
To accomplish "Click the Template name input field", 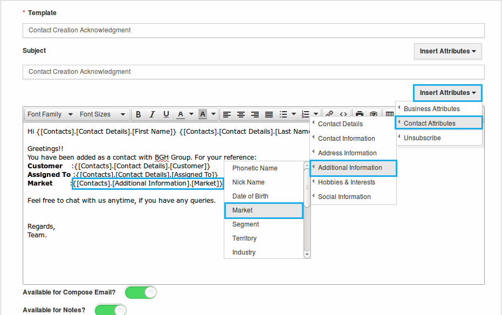I will [253, 30].
